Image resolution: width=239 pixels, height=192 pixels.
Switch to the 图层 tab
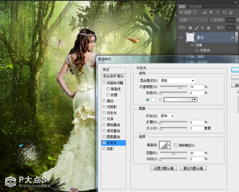click(182, 7)
